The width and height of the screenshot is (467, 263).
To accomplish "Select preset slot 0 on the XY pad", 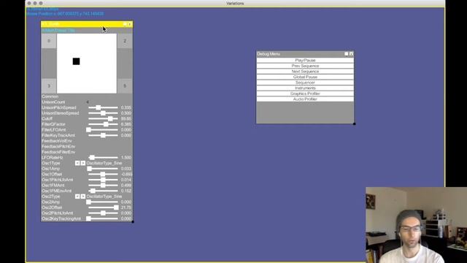I will click(49, 41).
